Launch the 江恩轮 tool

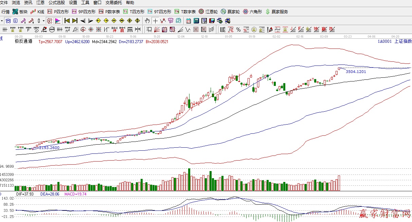(x=208, y=12)
